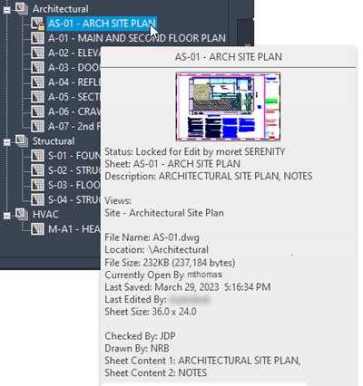Click the A-02 sheet icon
The image size is (363, 386).
[x=38, y=53]
